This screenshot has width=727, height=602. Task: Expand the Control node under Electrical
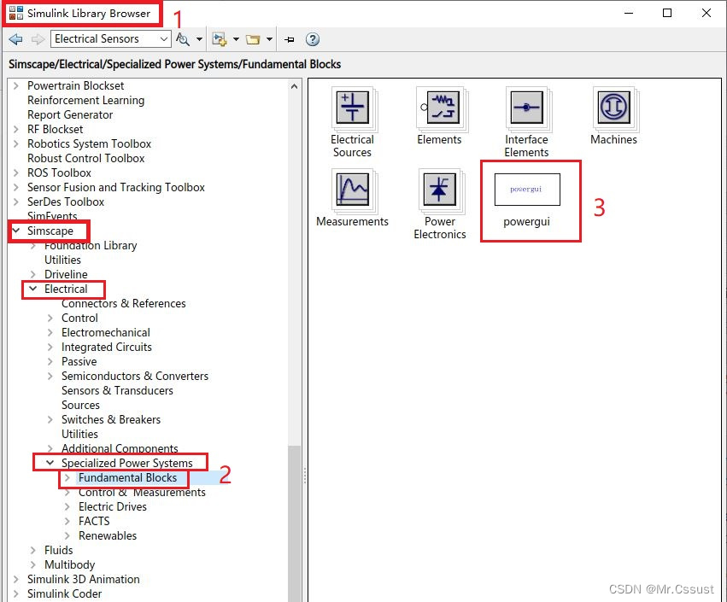(50, 318)
